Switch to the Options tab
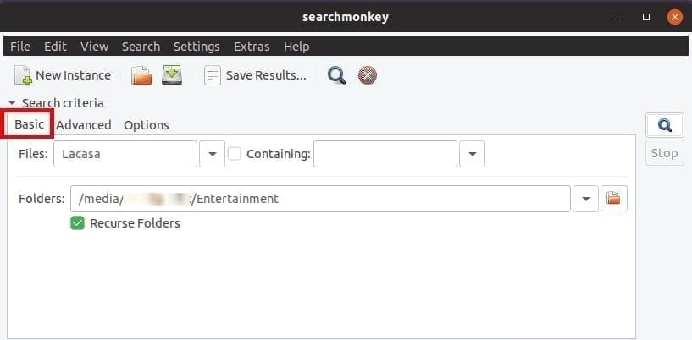 146,125
